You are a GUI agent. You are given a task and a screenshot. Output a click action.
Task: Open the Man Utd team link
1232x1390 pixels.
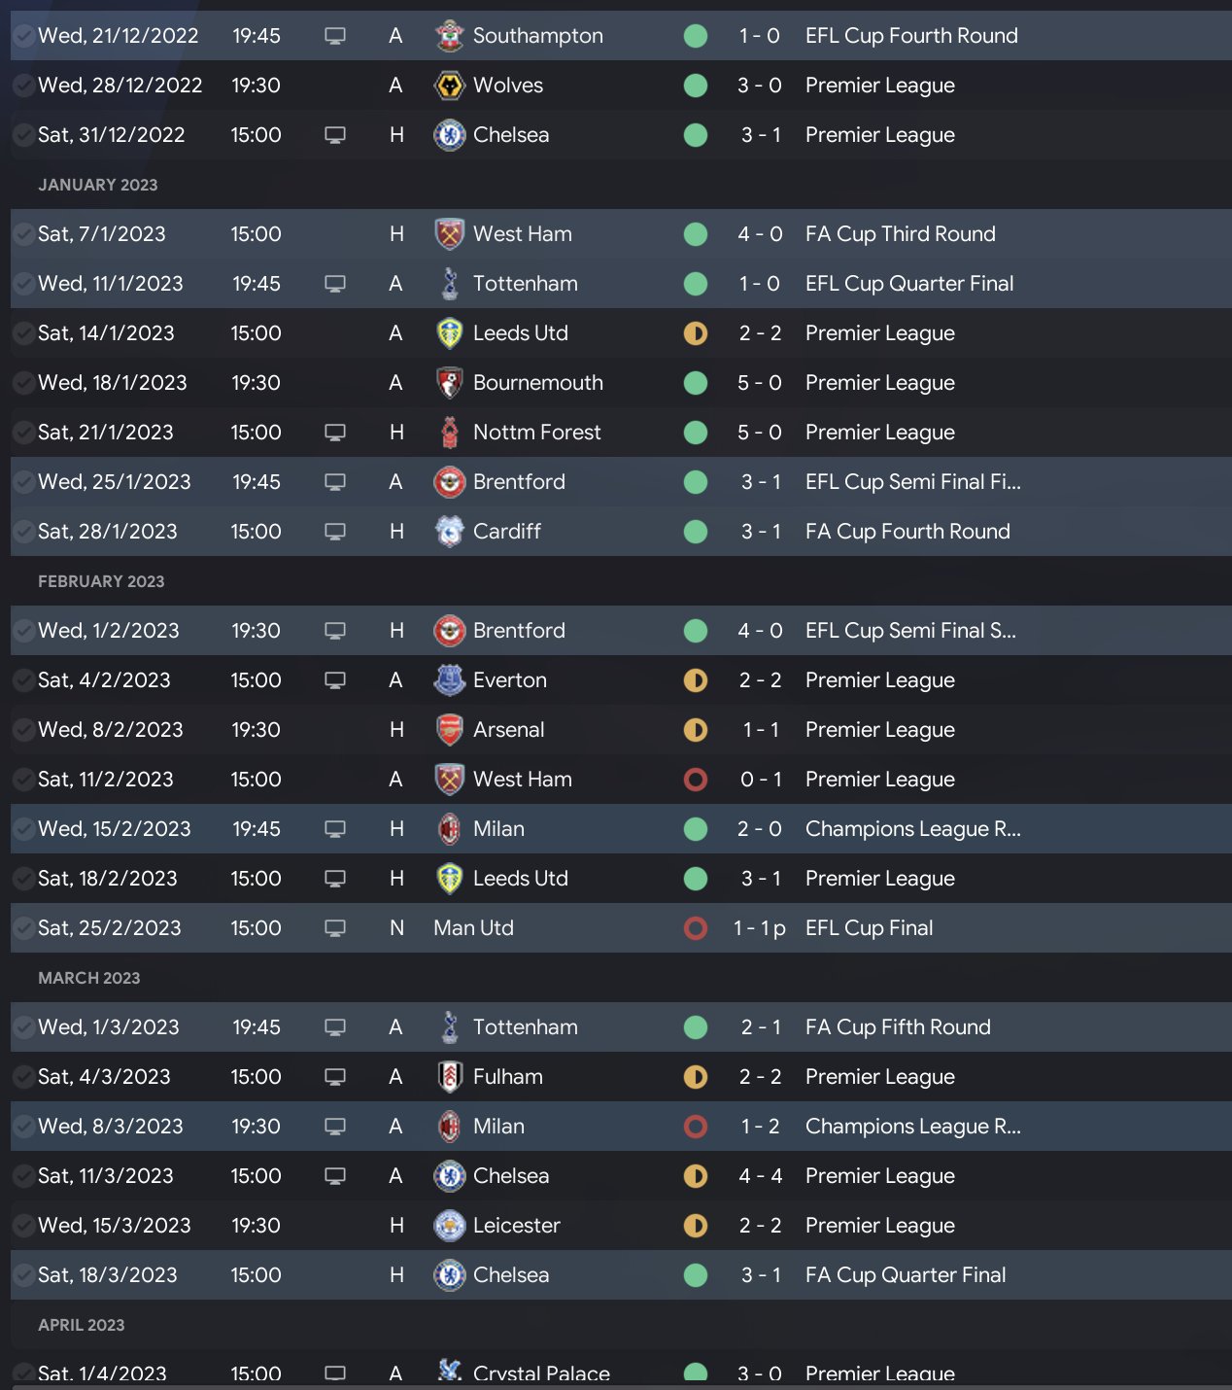[473, 928]
